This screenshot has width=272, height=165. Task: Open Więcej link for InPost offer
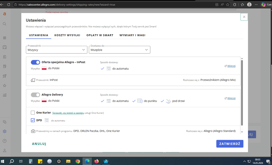tap(231, 66)
